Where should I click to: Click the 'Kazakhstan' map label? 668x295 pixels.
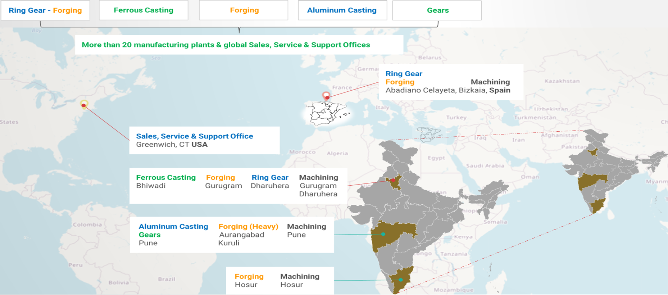(x=562, y=81)
